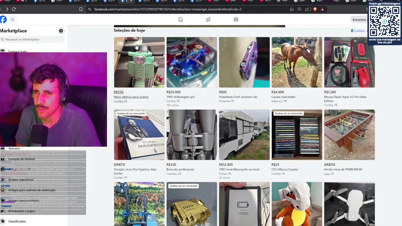
Task: Click the brown horse photo
Action: (297, 62)
